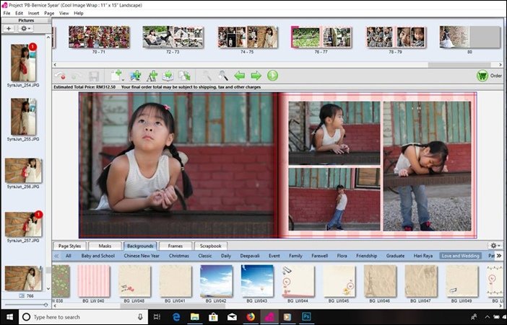Click the Add picture box icon
Image resolution: width=507 pixels, height=325 pixels.
[x=136, y=76]
